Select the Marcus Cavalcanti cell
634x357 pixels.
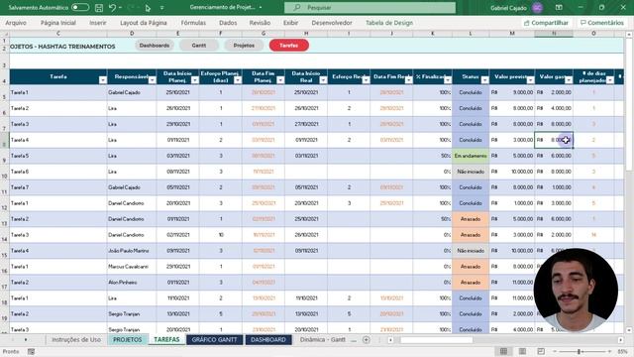pos(132,267)
